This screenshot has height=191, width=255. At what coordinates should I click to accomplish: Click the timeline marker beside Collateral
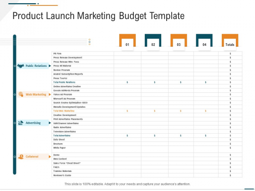[x=15, y=157]
